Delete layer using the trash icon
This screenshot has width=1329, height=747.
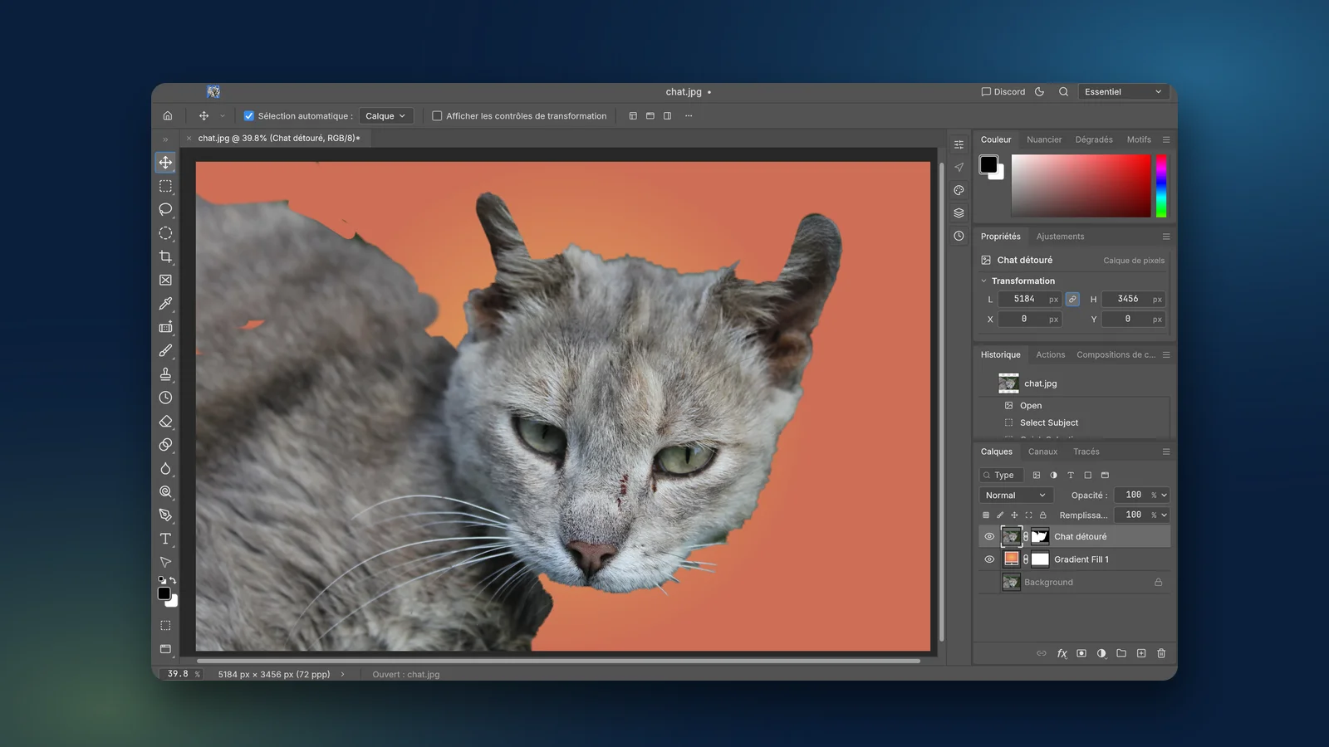pos(1161,653)
